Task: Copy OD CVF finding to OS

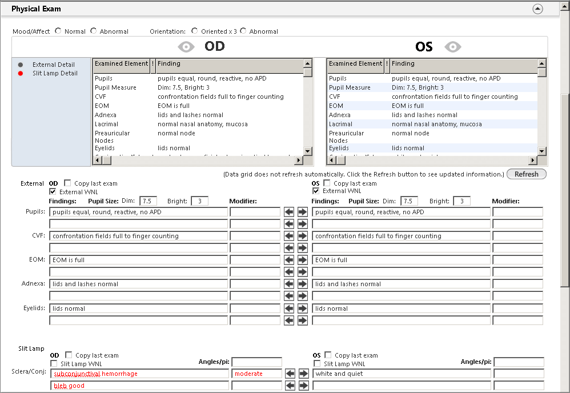Action: (303, 236)
